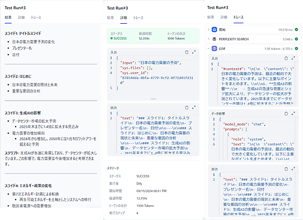303x220 pixels.
Task: Copy the 出力 text in the 詳細 panel
Action: (x=187, y=108)
